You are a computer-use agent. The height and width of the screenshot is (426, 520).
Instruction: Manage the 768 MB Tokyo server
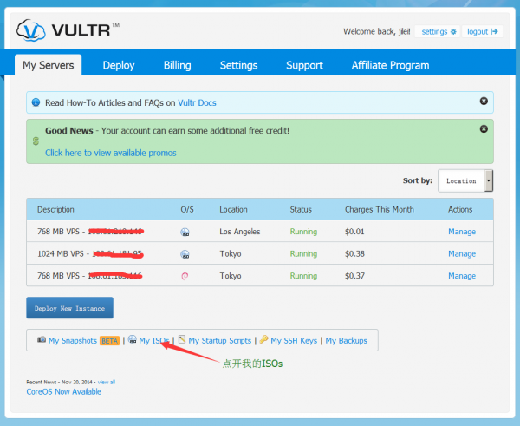pyautogui.click(x=462, y=276)
